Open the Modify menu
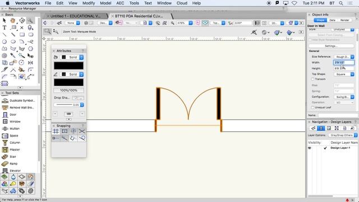Image resolution: width=359 pixels, height=202 pixels. coord(89,3)
